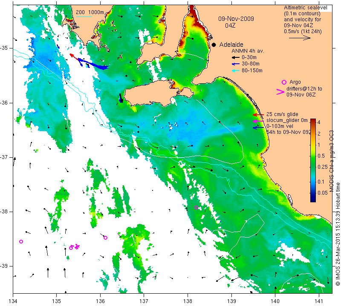Screen dimensions: 341x306
Task: Click the black Adelaide city dot
Action: 214,45
